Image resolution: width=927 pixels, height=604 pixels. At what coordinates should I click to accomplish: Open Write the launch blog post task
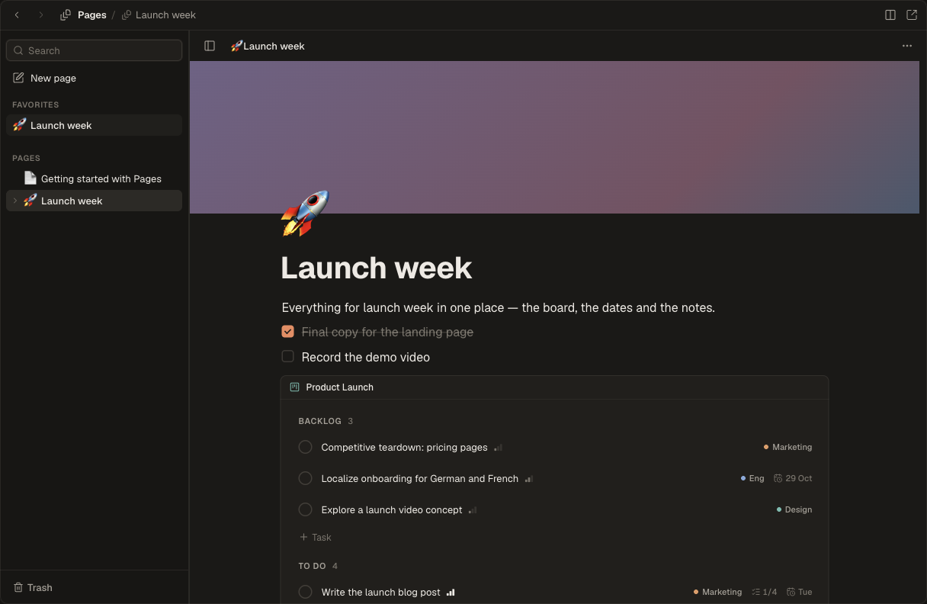380,592
